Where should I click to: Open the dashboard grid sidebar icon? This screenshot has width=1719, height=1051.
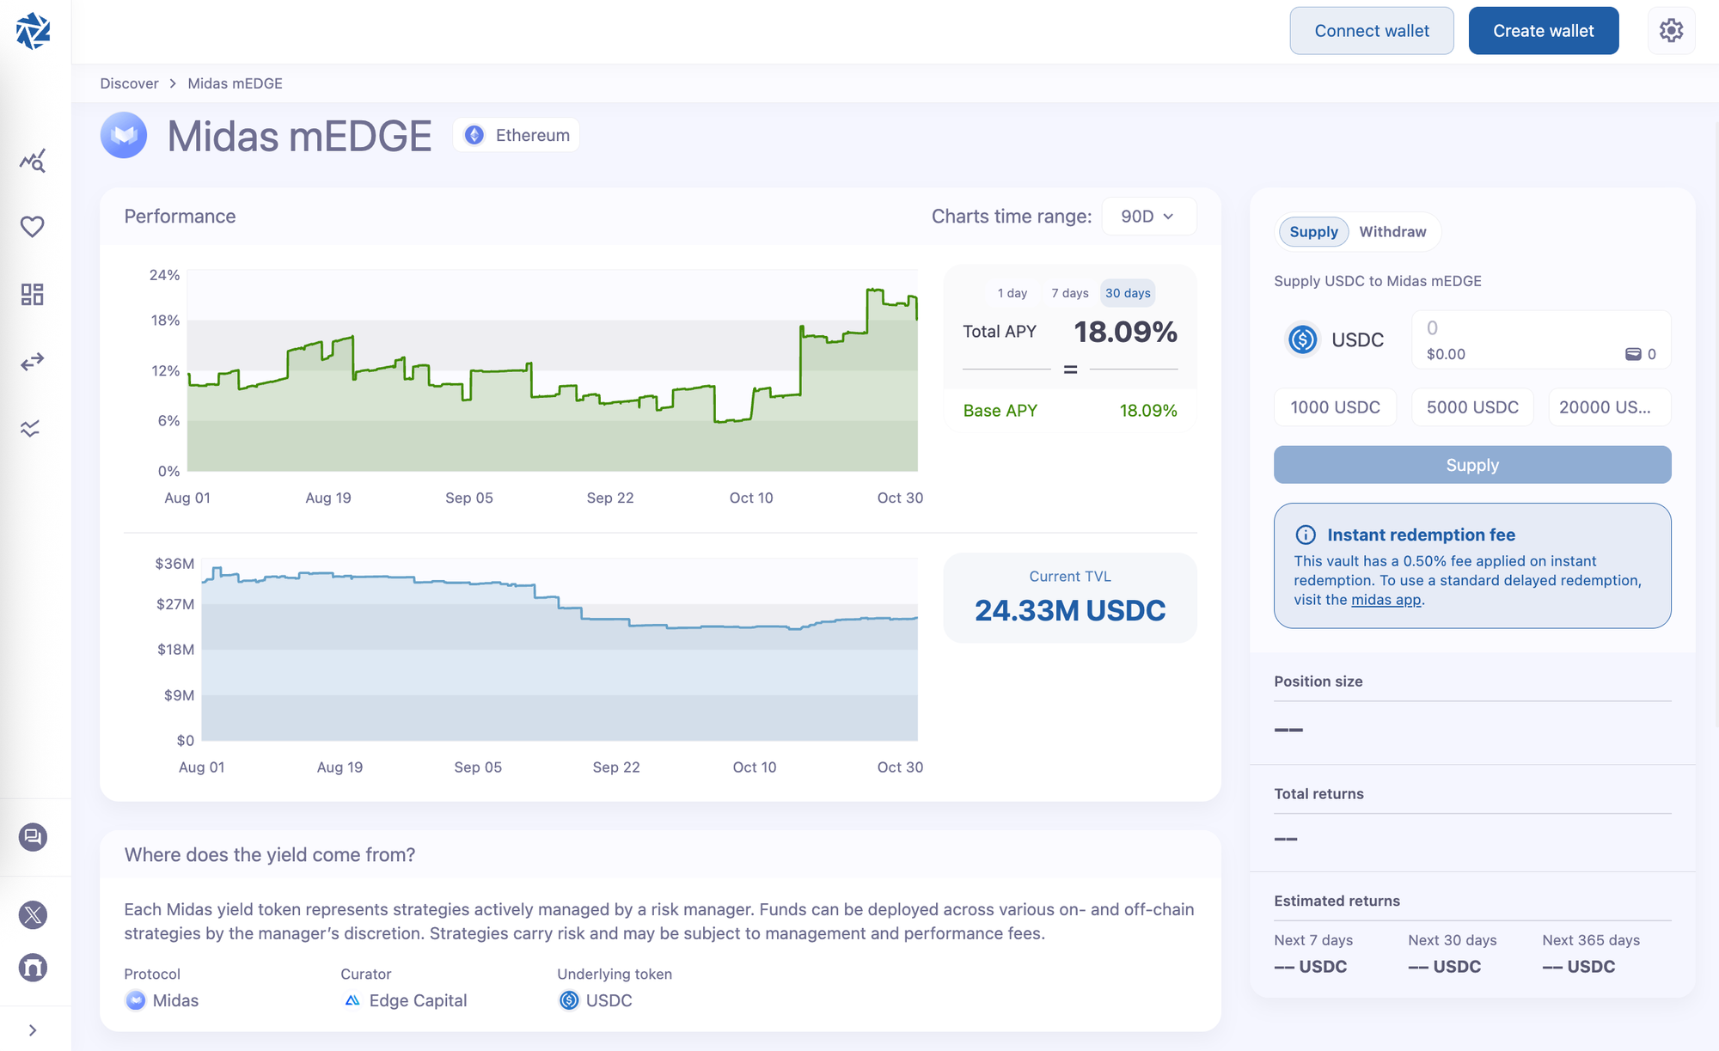33,295
